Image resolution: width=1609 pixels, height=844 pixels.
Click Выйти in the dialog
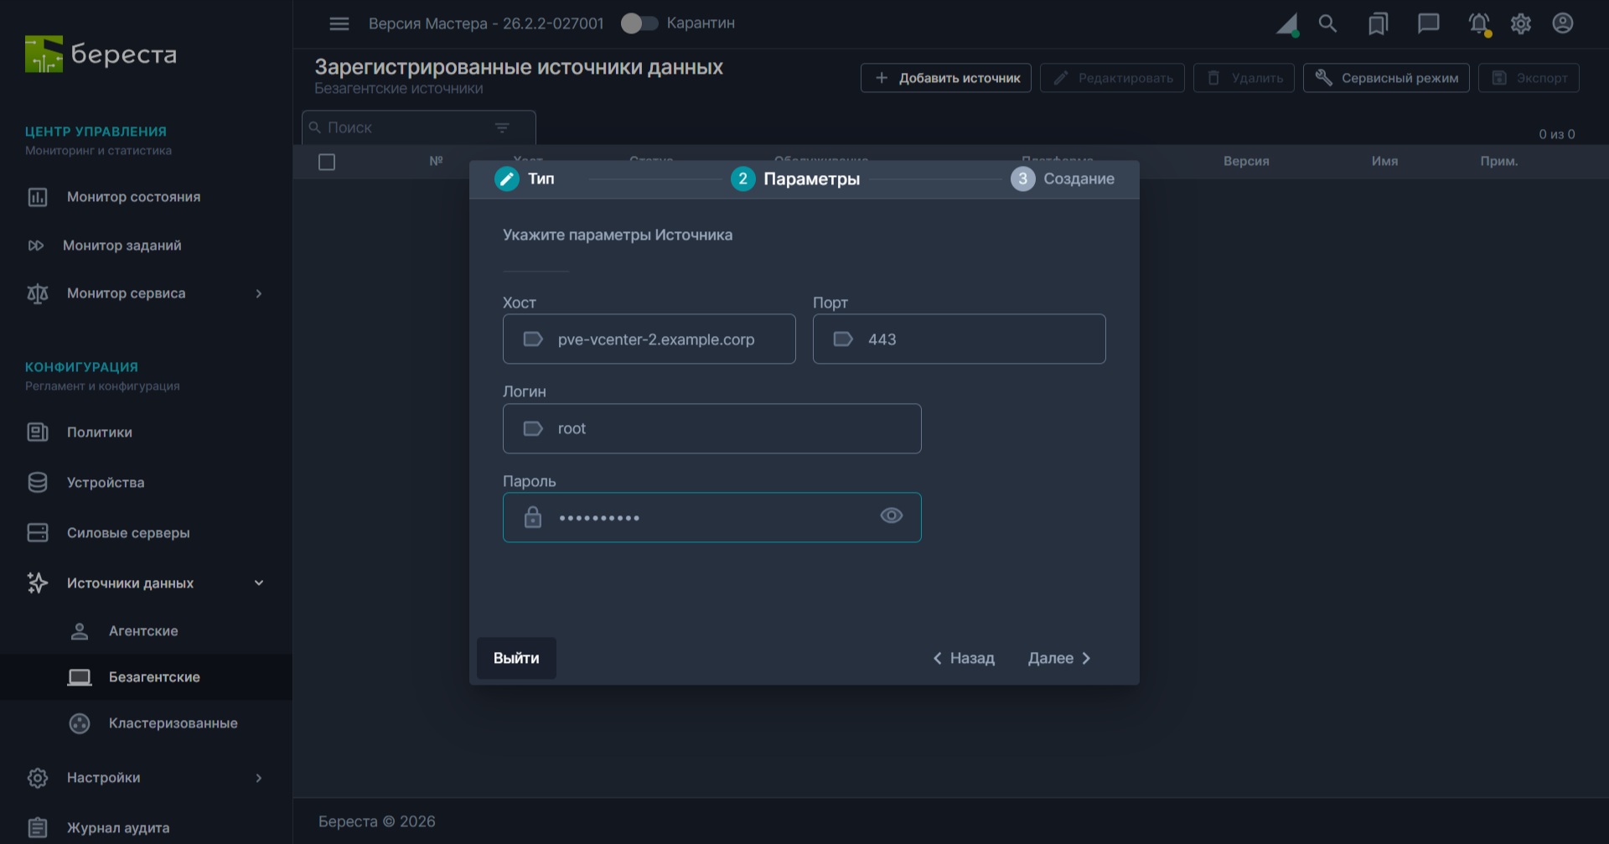click(516, 658)
